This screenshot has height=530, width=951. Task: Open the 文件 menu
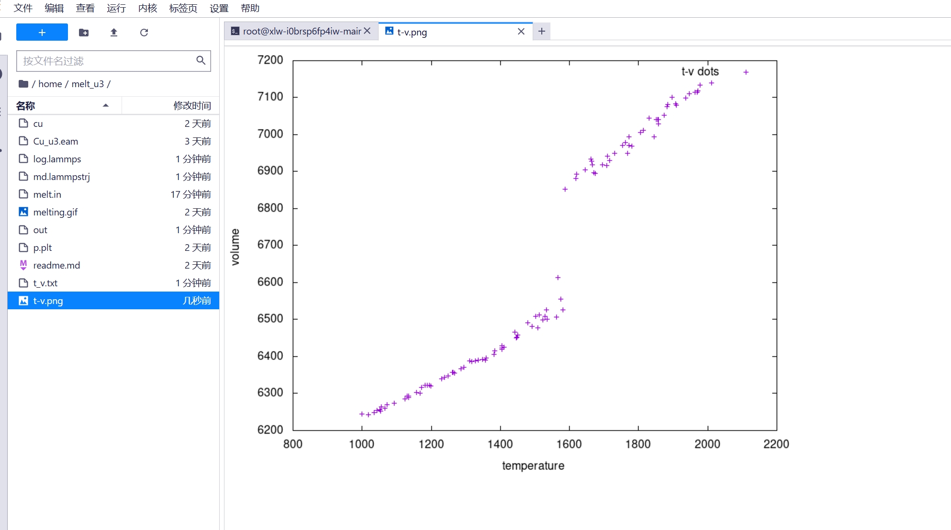23,8
